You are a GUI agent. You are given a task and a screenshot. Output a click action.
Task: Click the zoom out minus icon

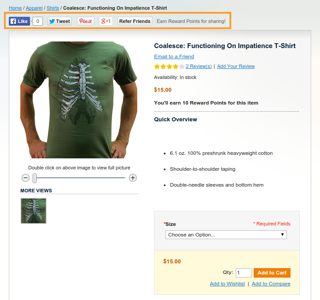point(26,178)
